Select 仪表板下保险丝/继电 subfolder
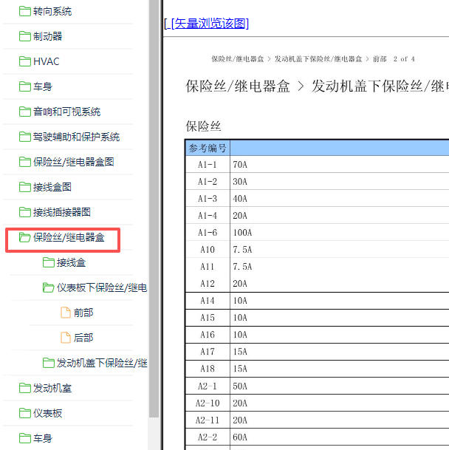Screen dimensions: 449x450 point(102,287)
